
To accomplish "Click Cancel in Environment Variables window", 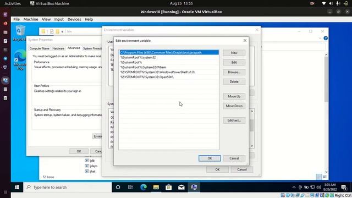I will (x=242, y=169).
